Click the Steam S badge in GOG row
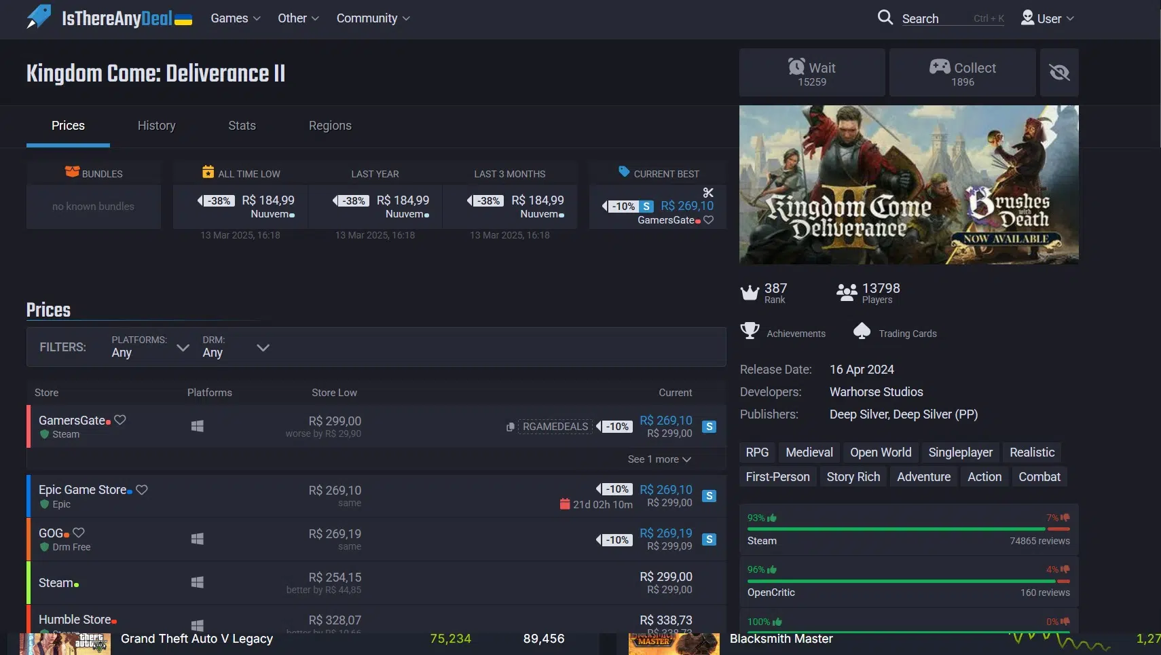The height and width of the screenshot is (655, 1161). tap(709, 539)
